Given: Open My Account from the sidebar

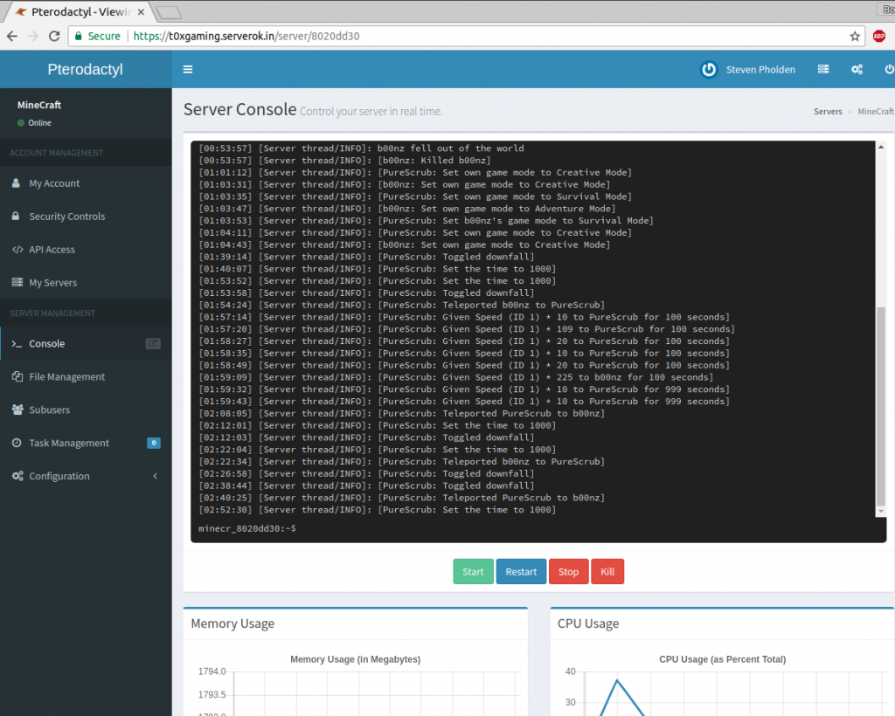Looking at the screenshot, I should click(x=55, y=182).
